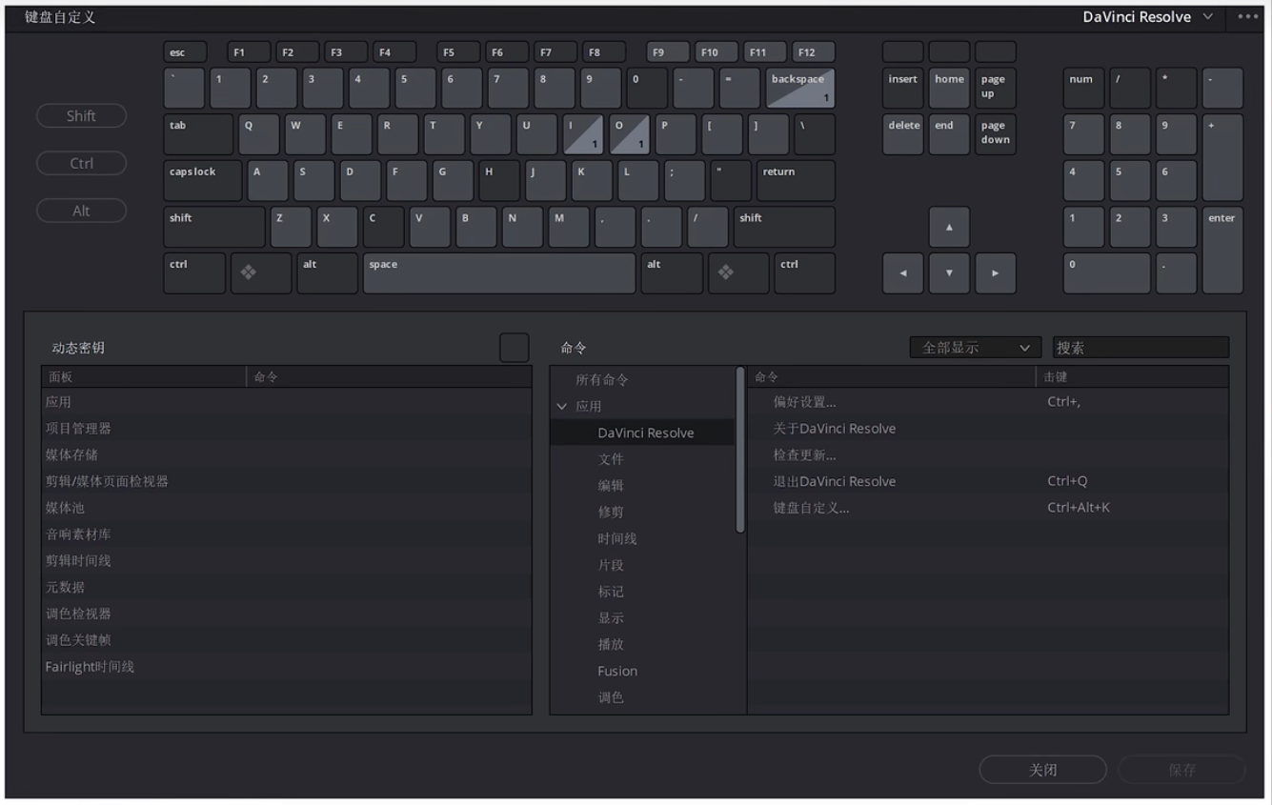Click the right system logo key beside alt
Image resolution: width=1272 pixels, height=805 pixels.
[738, 273]
